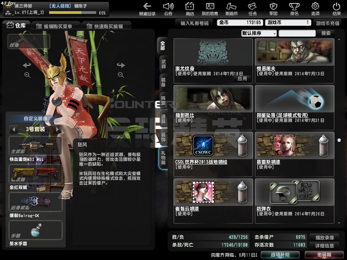
Task: Click the level experience progress bar
Action: pyautogui.click(x=73, y=13)
